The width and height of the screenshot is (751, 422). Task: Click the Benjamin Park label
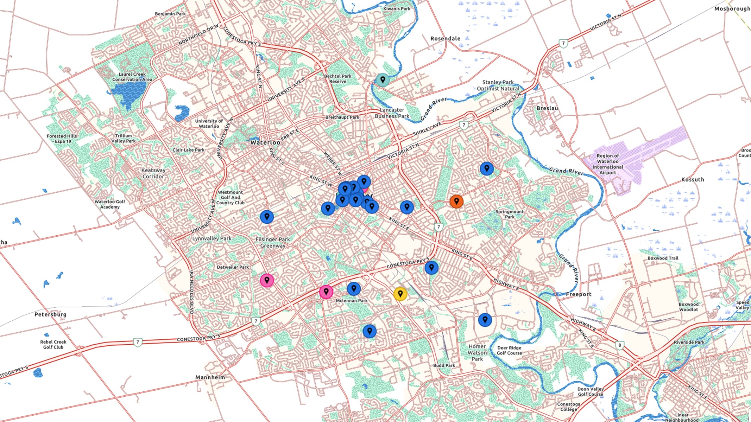(x=170, y=14)
